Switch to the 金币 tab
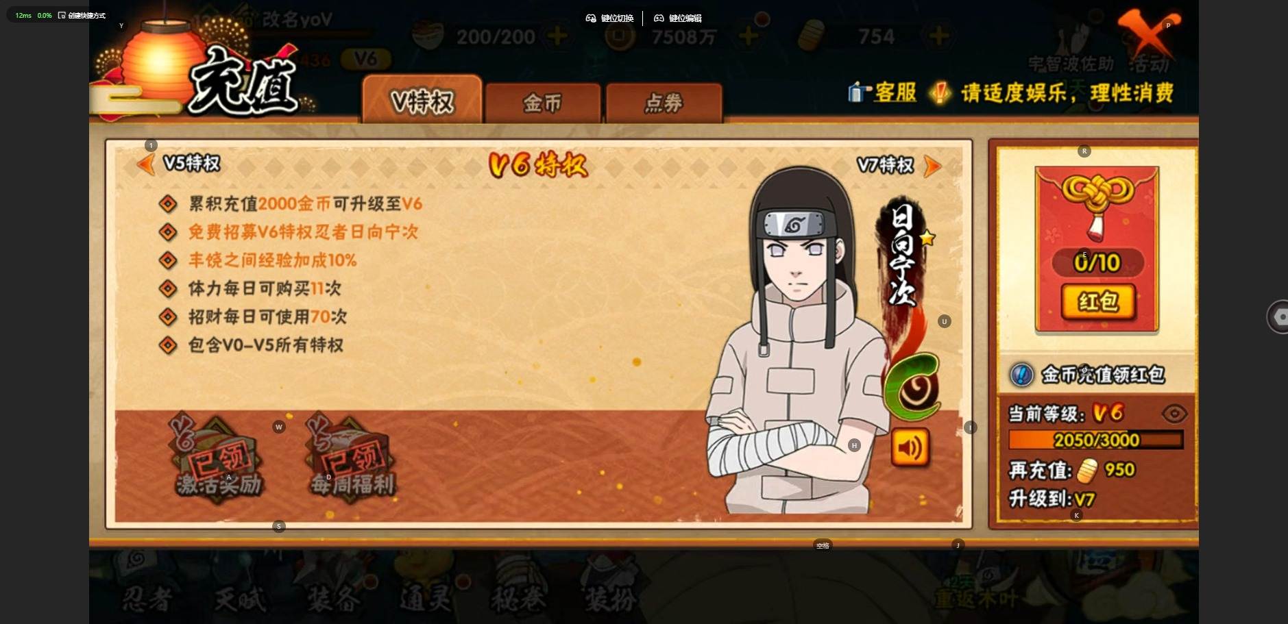The image size is (1288, 624). click(x=542, y=103)
